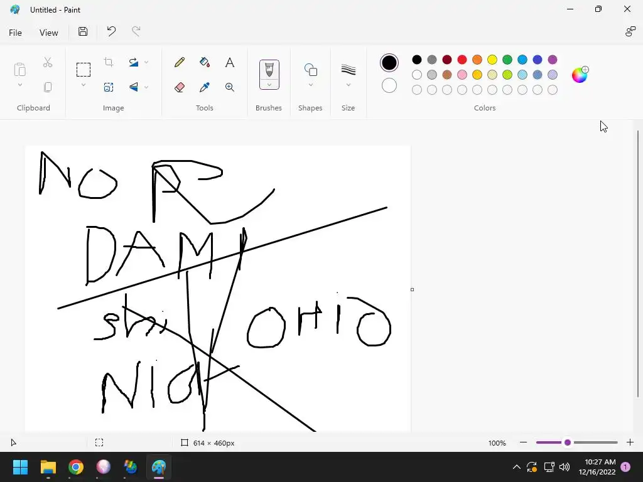The image size is (643, 482).
Task: Pick the yellow palette color
Action: (x=492, y=60)
